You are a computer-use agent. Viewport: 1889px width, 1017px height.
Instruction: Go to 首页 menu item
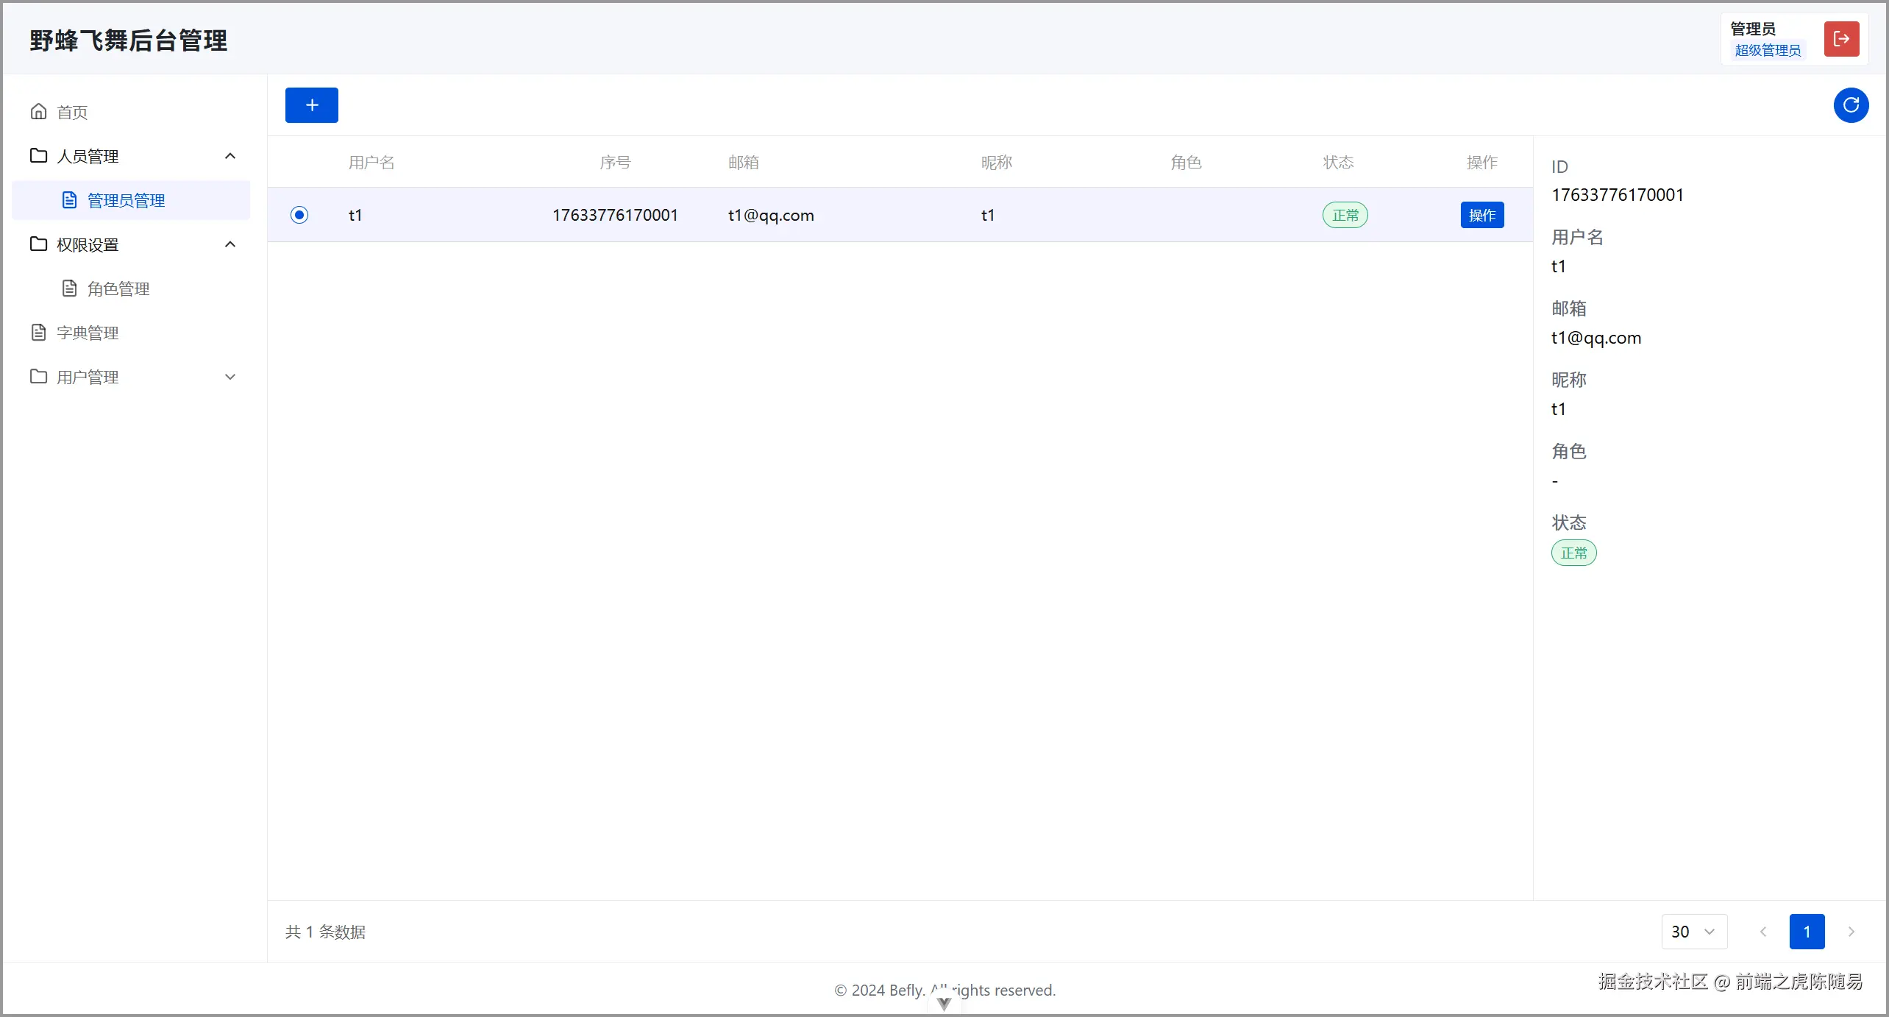[x=72, y=112]
